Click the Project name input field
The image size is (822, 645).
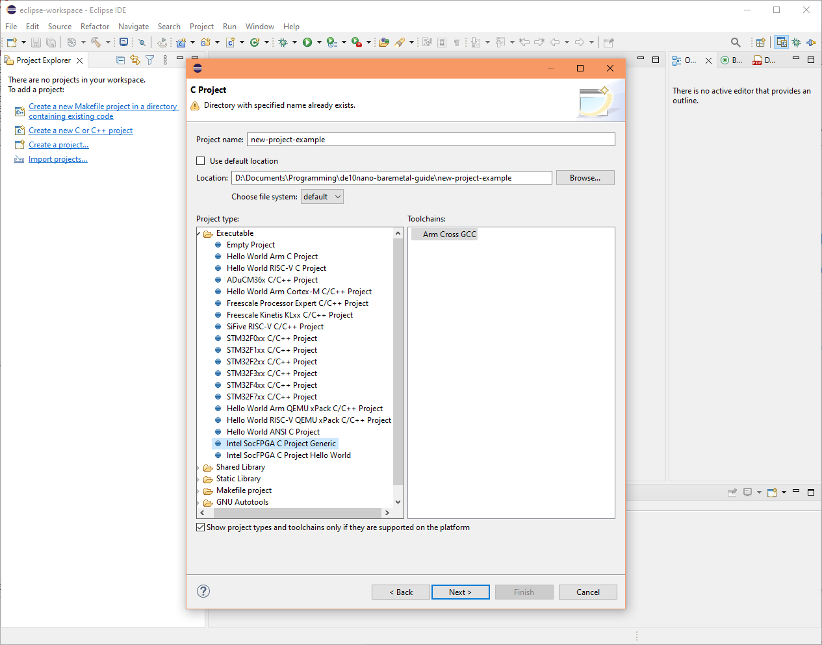tap(430, 140)
